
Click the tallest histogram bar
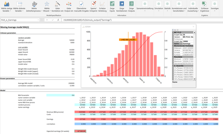click(x=141, y=54)
